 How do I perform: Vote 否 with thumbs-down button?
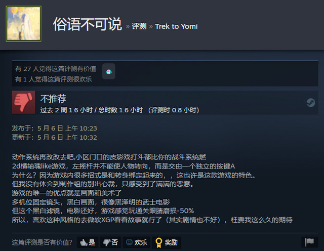click(x=110, y=242)
